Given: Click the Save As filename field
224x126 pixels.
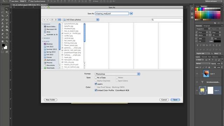Looking at the screenshot, I should point(112,14).
